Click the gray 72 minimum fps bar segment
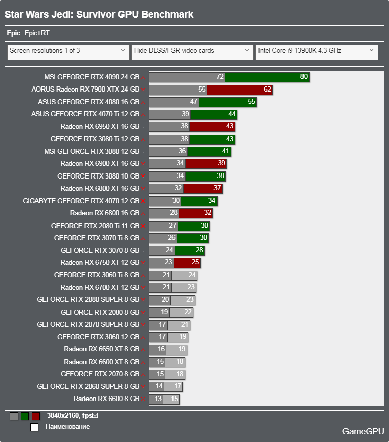Image resolution: width=389 pixels, height=442 pixels. 187,77
